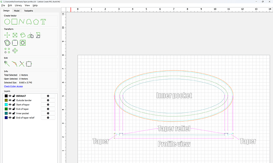273x163 pixels.
Task: Choose the Polygon shape tool
Action: (36, 22)
